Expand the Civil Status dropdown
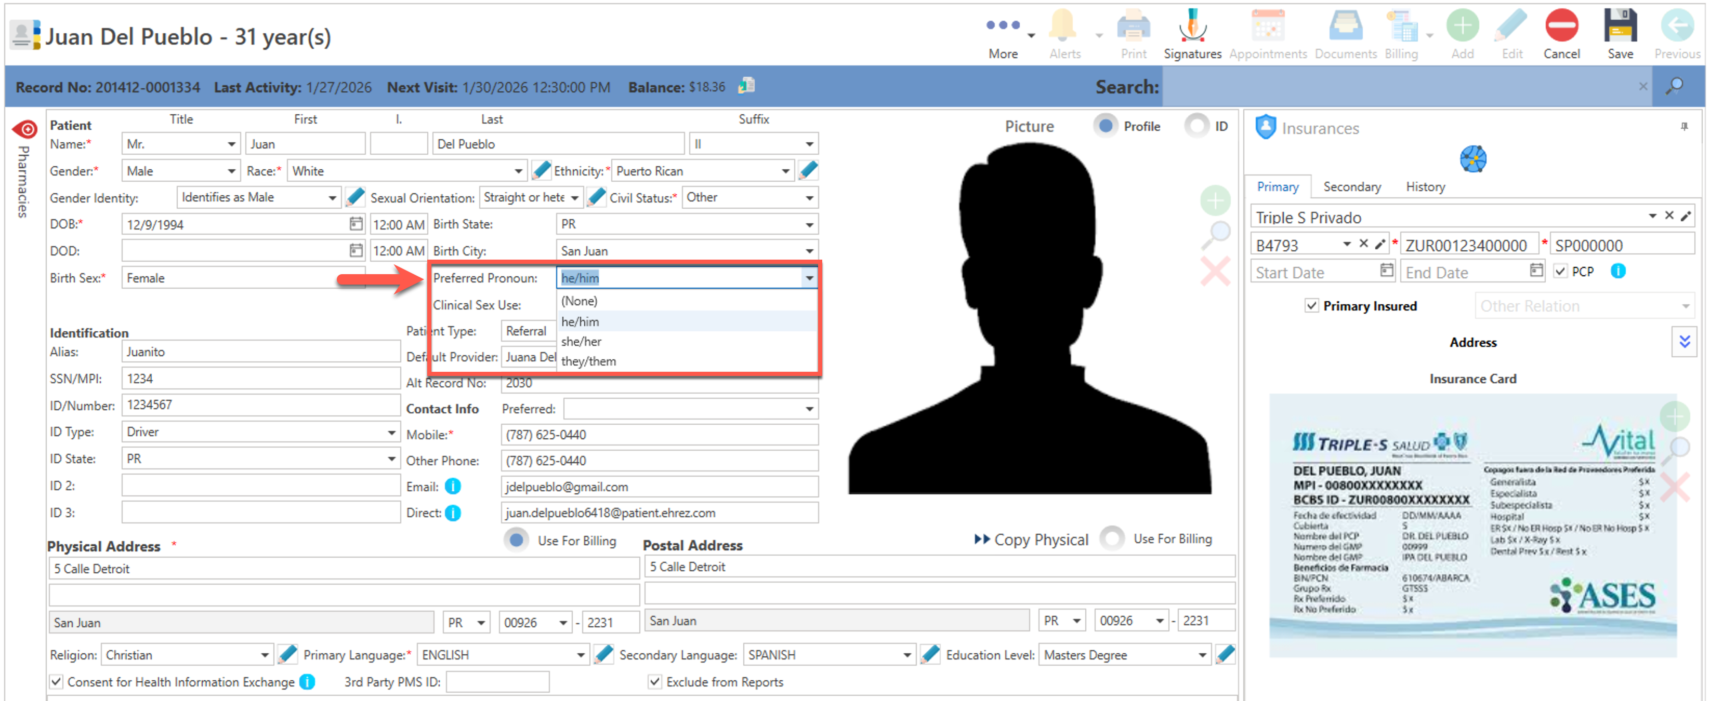This screenshot has height=701, width=1710. pos(809,198)
